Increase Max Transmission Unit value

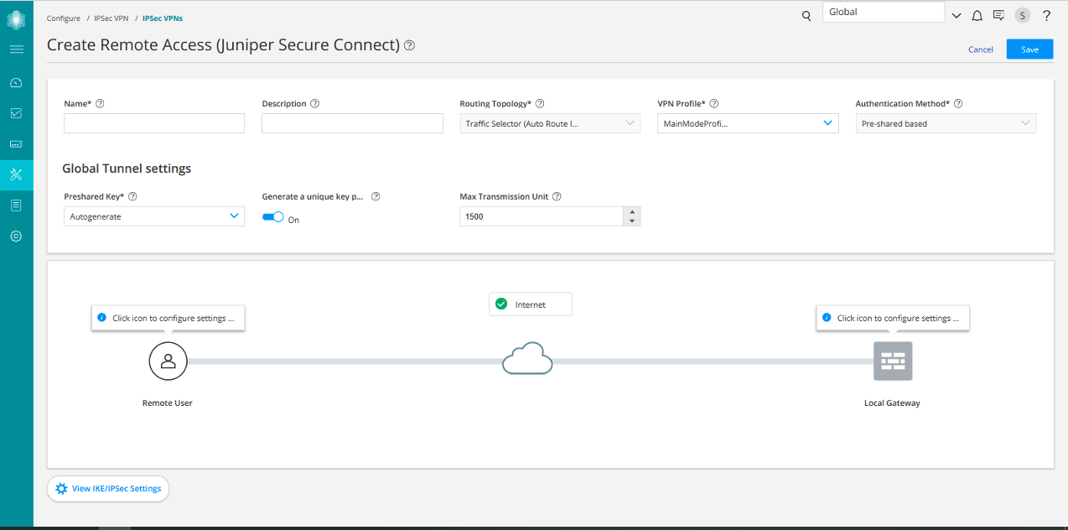point(631,211)
